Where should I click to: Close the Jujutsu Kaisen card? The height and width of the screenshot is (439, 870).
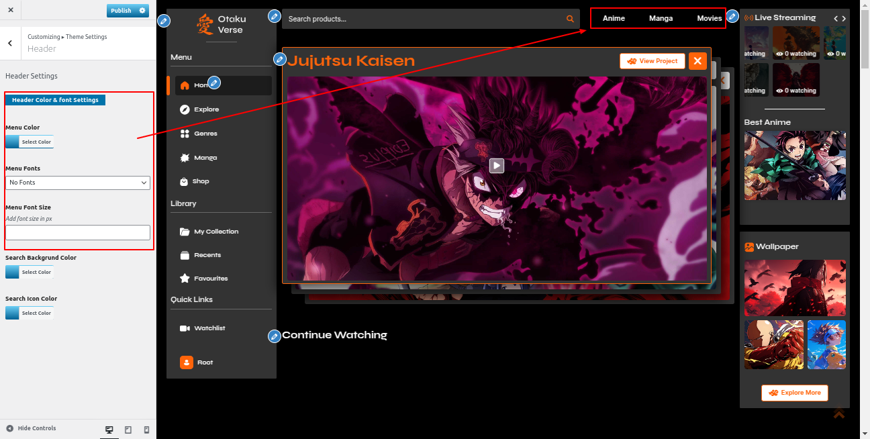[697, 61]
